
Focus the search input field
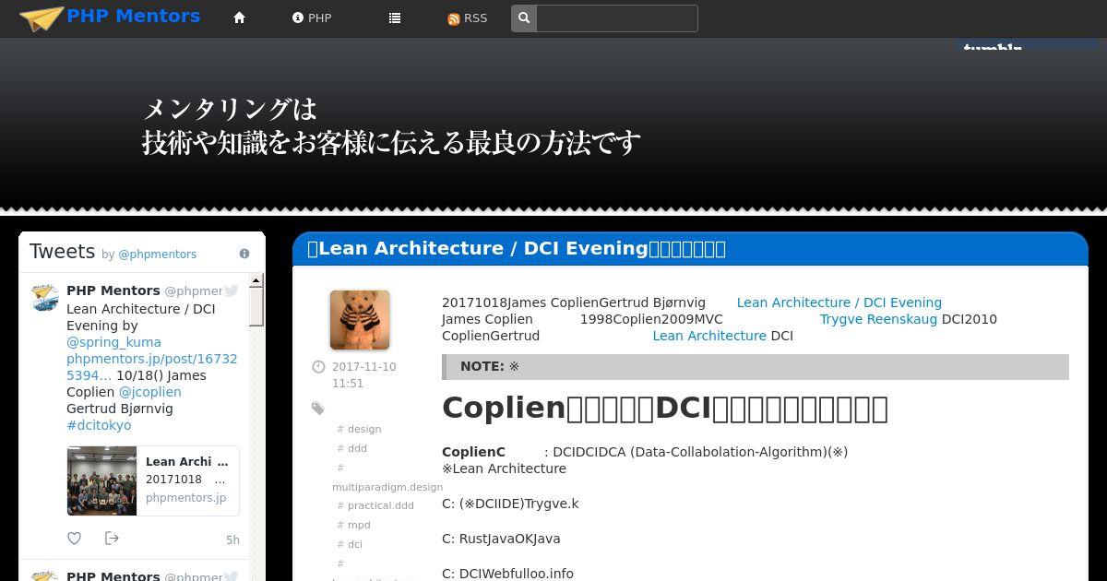click(x=616, y=18)
